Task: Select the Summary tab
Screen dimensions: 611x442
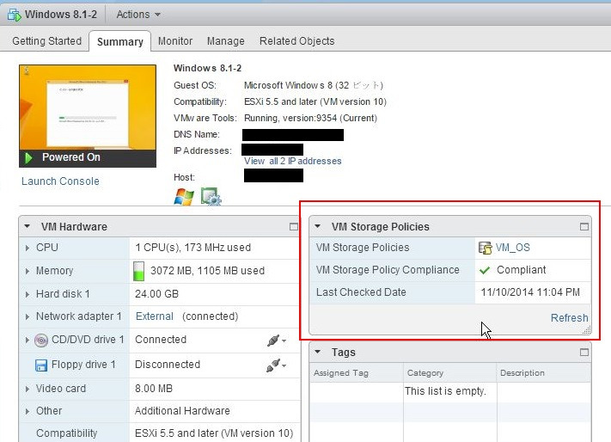Action: (120, 41)
